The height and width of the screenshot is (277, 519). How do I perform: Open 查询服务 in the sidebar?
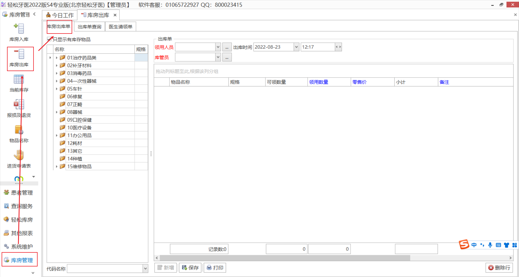tap(18, 206)
